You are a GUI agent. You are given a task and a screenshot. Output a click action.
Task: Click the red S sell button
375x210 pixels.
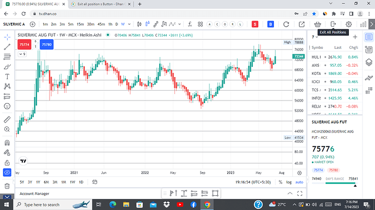(x=255, y=24)
